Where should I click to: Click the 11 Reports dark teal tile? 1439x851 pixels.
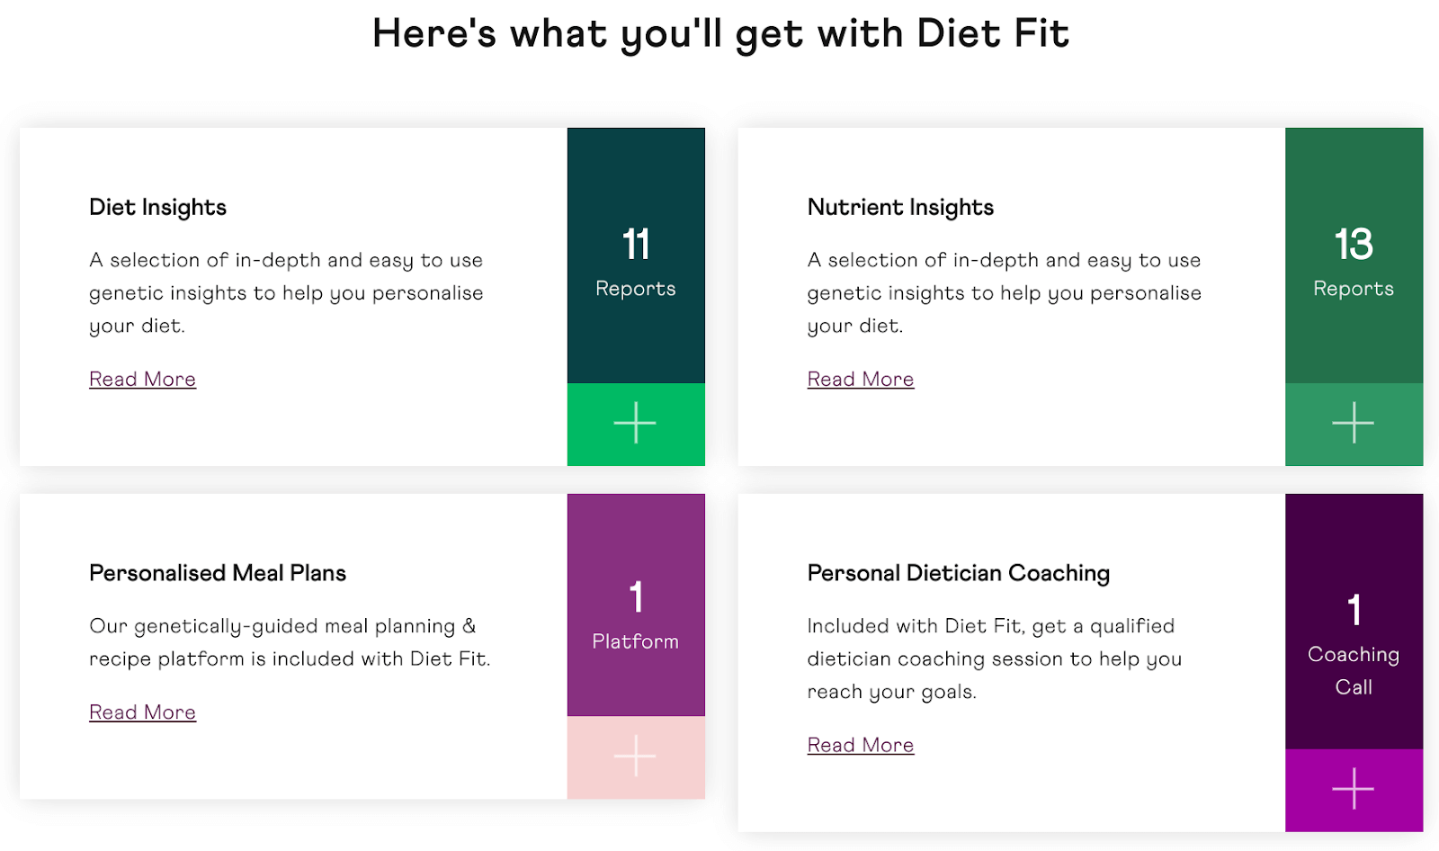(x=635, y=255)
